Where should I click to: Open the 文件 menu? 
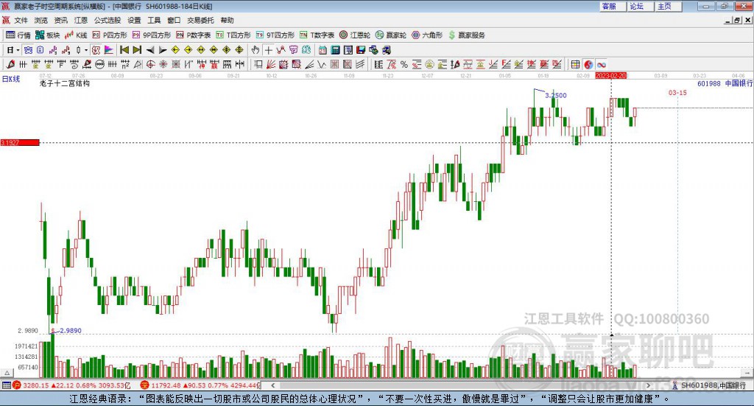pyautogui.click(x=21, y=20)
